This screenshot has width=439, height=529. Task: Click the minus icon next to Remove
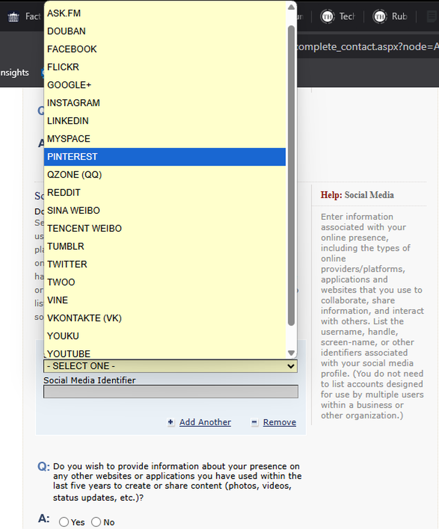(x=255, y=422)
